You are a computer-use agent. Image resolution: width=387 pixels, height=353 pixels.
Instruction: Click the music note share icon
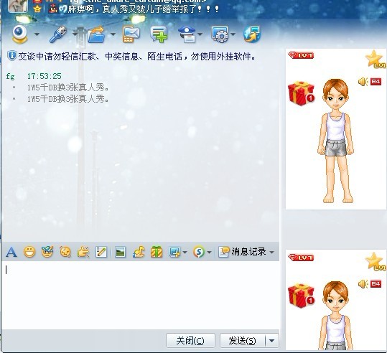(x=139, y=252)
